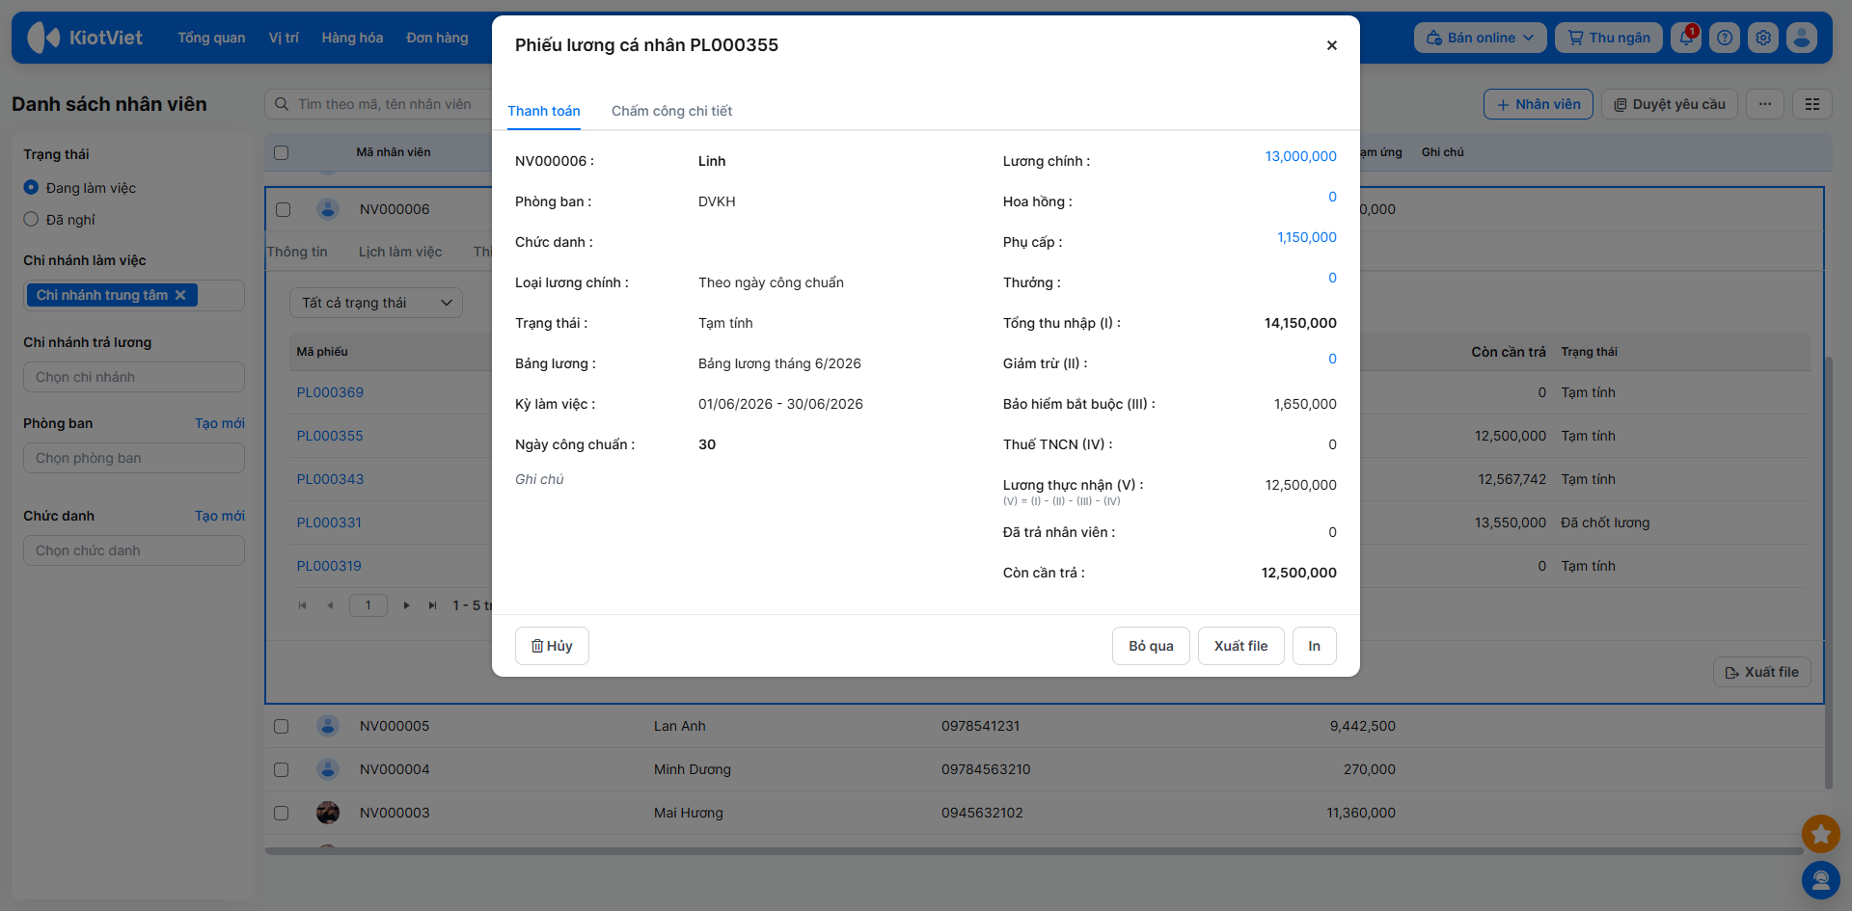Open the user account avatar icon
Screen dimensions: 1852x911
(1802, 38)
